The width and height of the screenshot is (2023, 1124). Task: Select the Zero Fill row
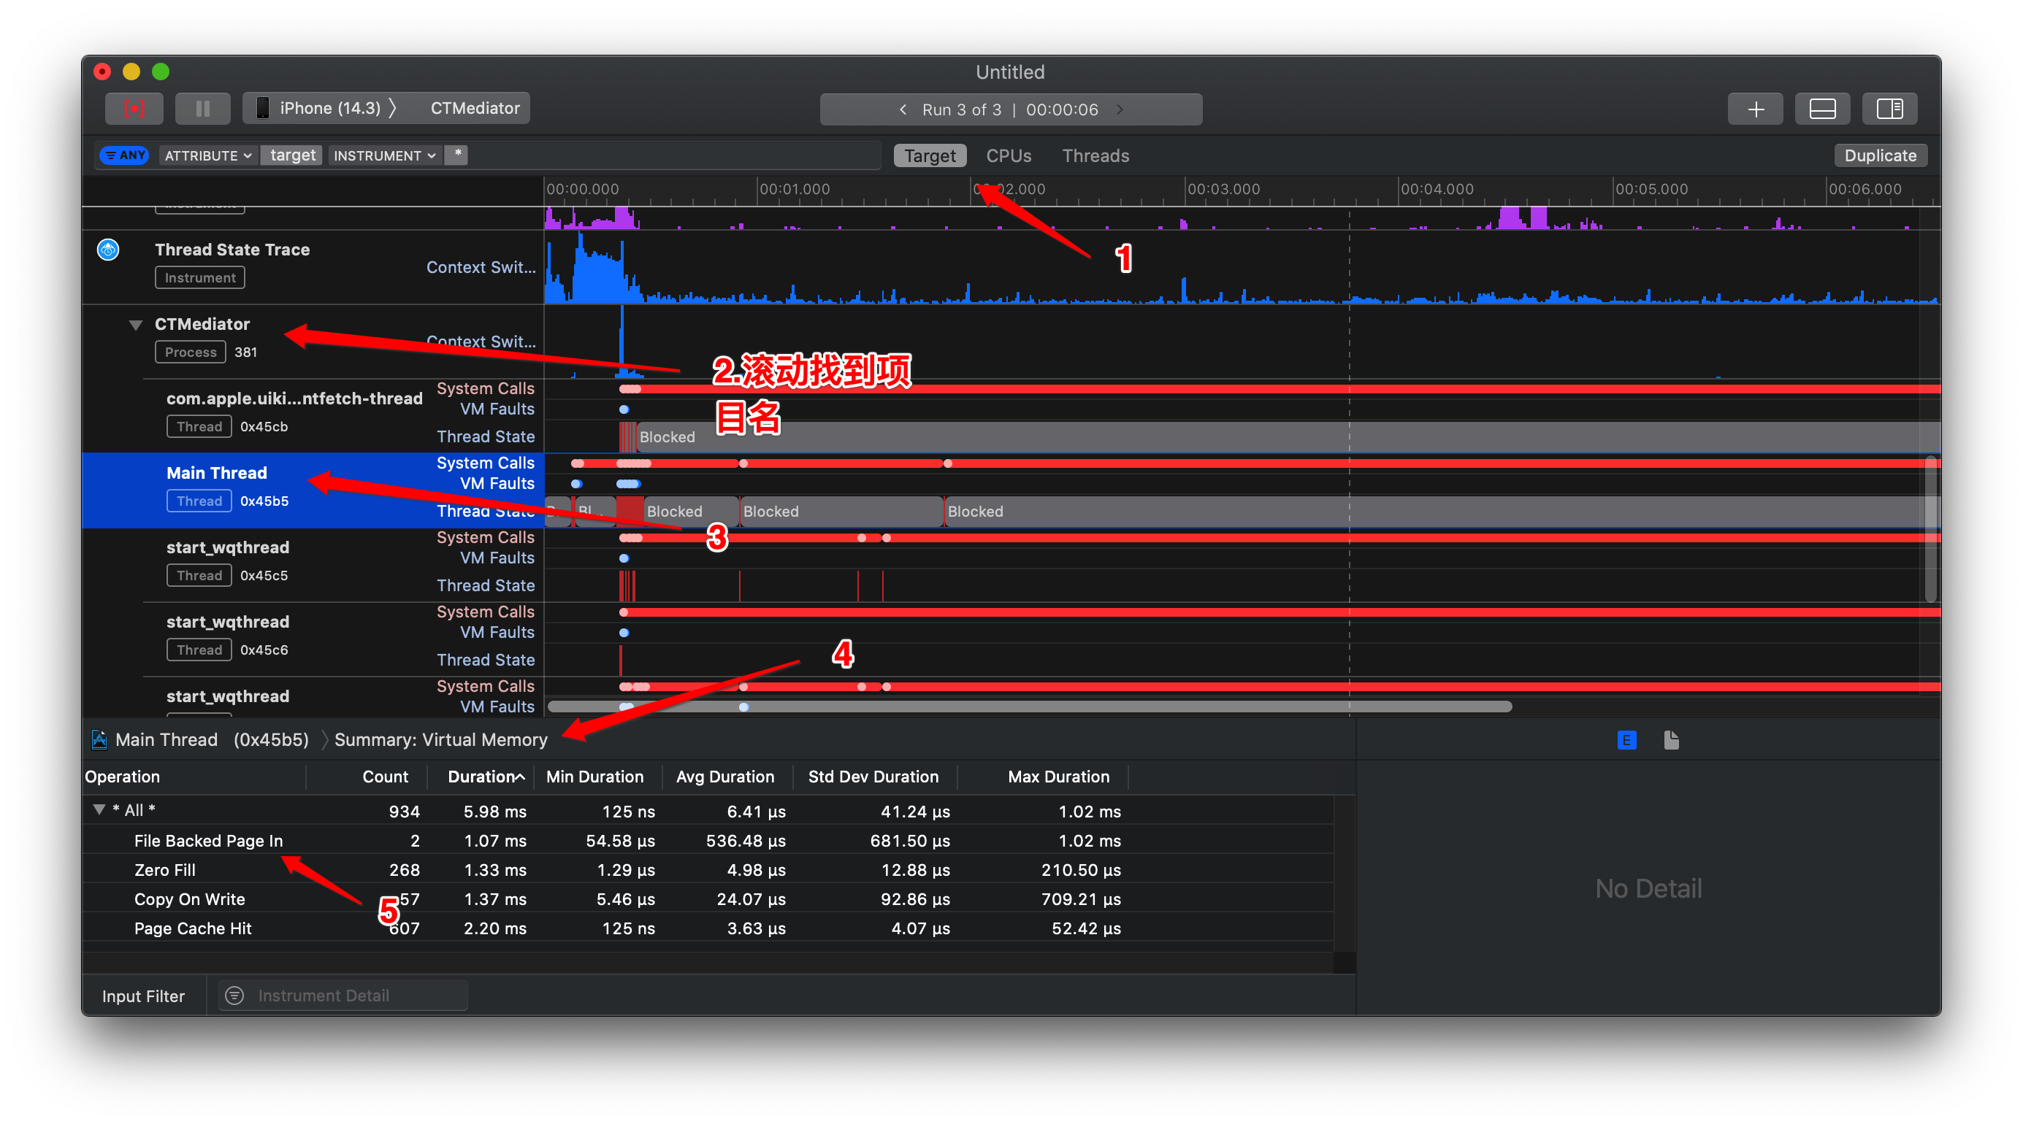click(x=707, y=870)
